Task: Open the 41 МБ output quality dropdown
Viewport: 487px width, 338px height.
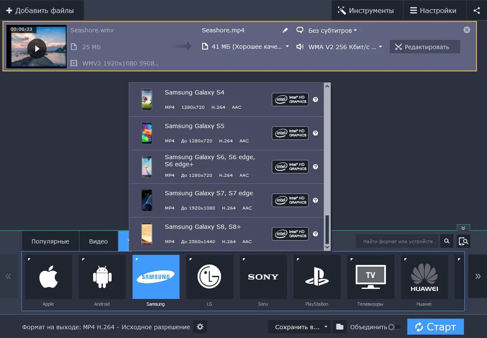Action: (x=246, y=47)
